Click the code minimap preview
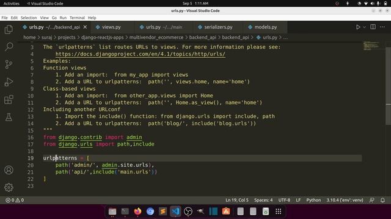 pyautogui.click(x=371, y=46)
